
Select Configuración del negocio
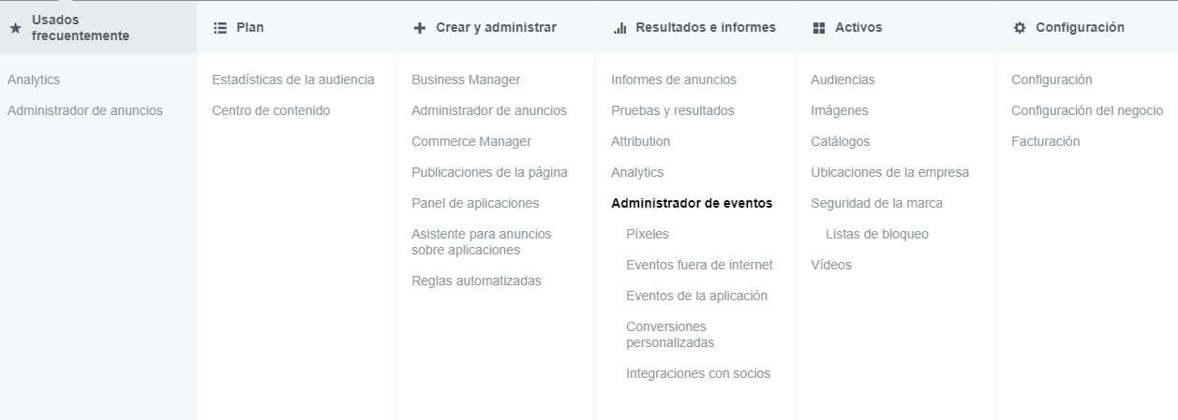[x=1087, y=110]
